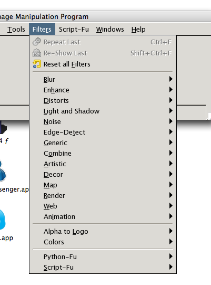211x285 pixels.
Task: Click the Repeat Last icon
Action: point(37,42)
